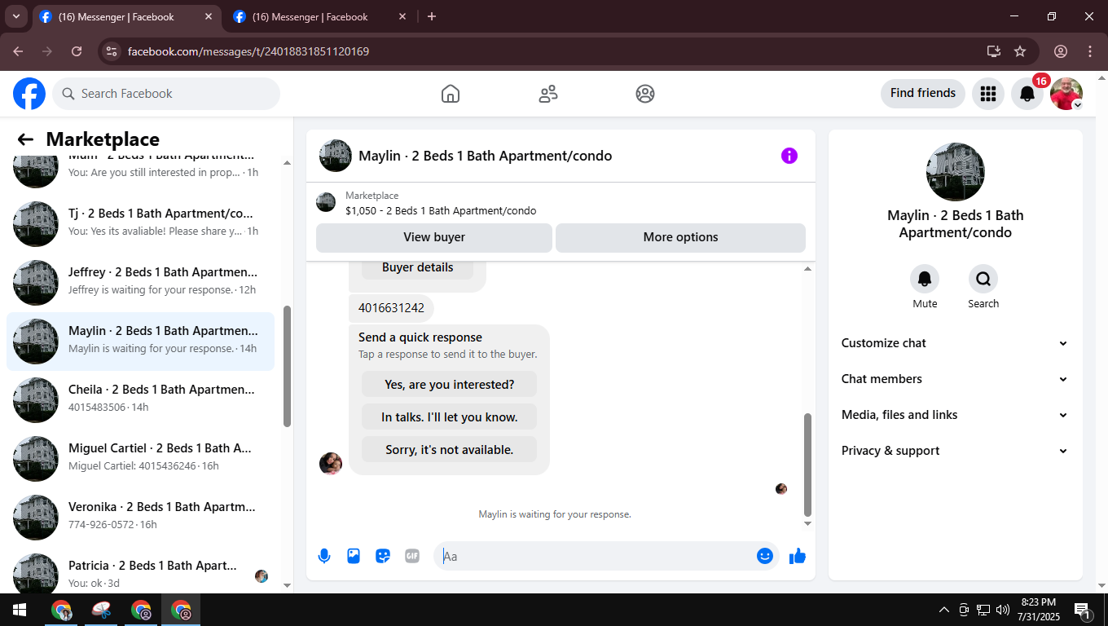Click the message input box

point(597,556)
